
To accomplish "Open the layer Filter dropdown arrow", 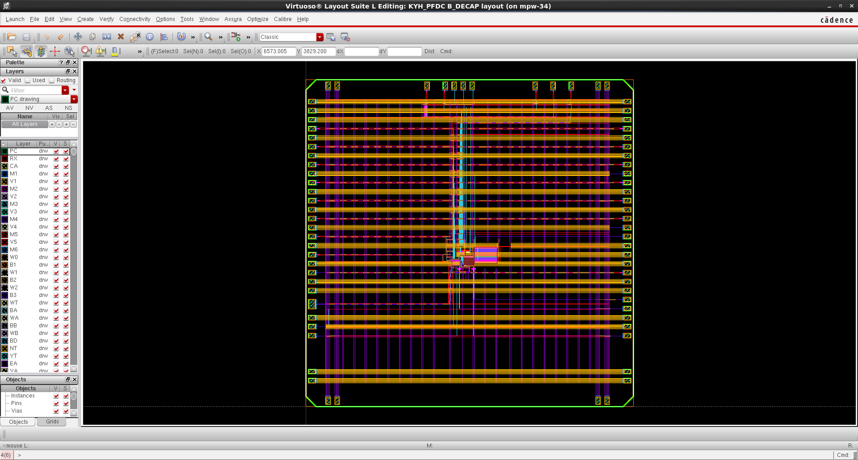I will pyautogui.click(x=65, y=90).
